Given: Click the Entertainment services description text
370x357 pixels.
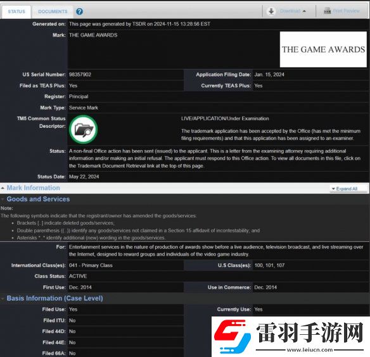Looking at the screenshot, I should pyautogui.click(x=216, y=251).
